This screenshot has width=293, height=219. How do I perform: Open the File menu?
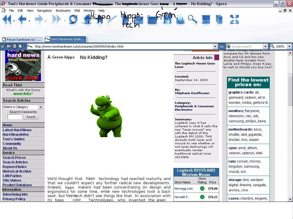[11, 11]
